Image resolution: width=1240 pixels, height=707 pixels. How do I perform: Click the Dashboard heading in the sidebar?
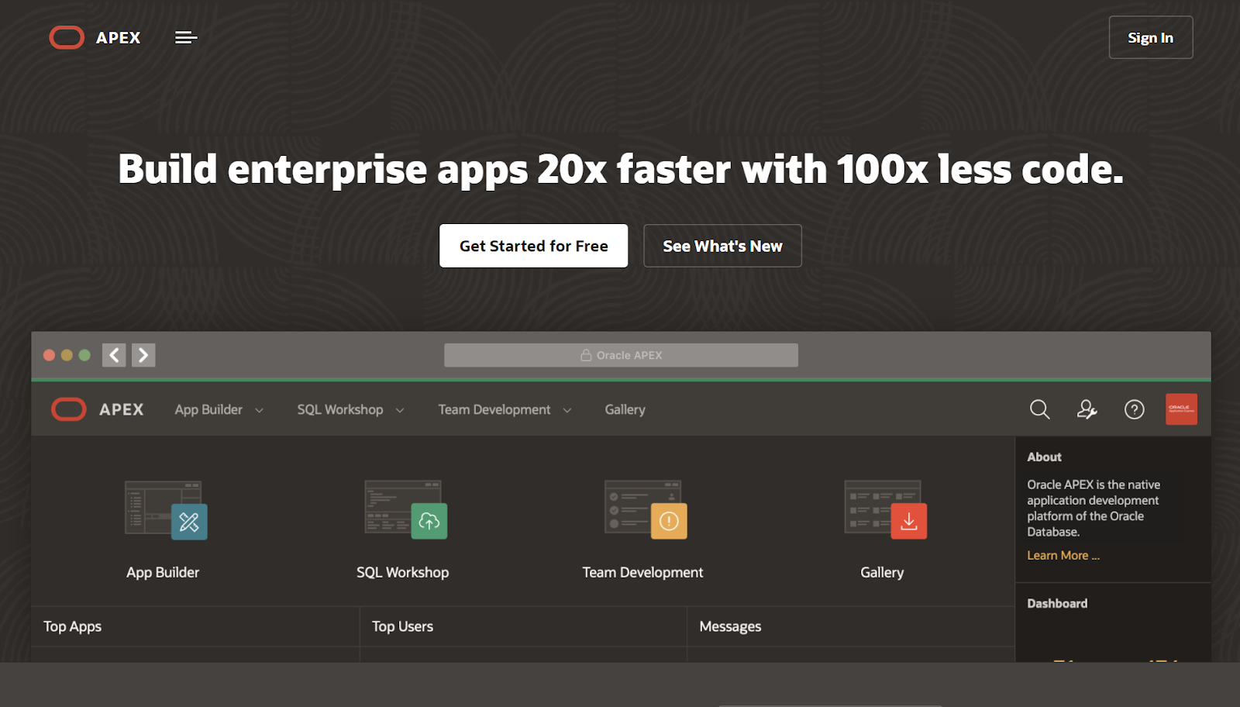click(x=1057, y=604)
